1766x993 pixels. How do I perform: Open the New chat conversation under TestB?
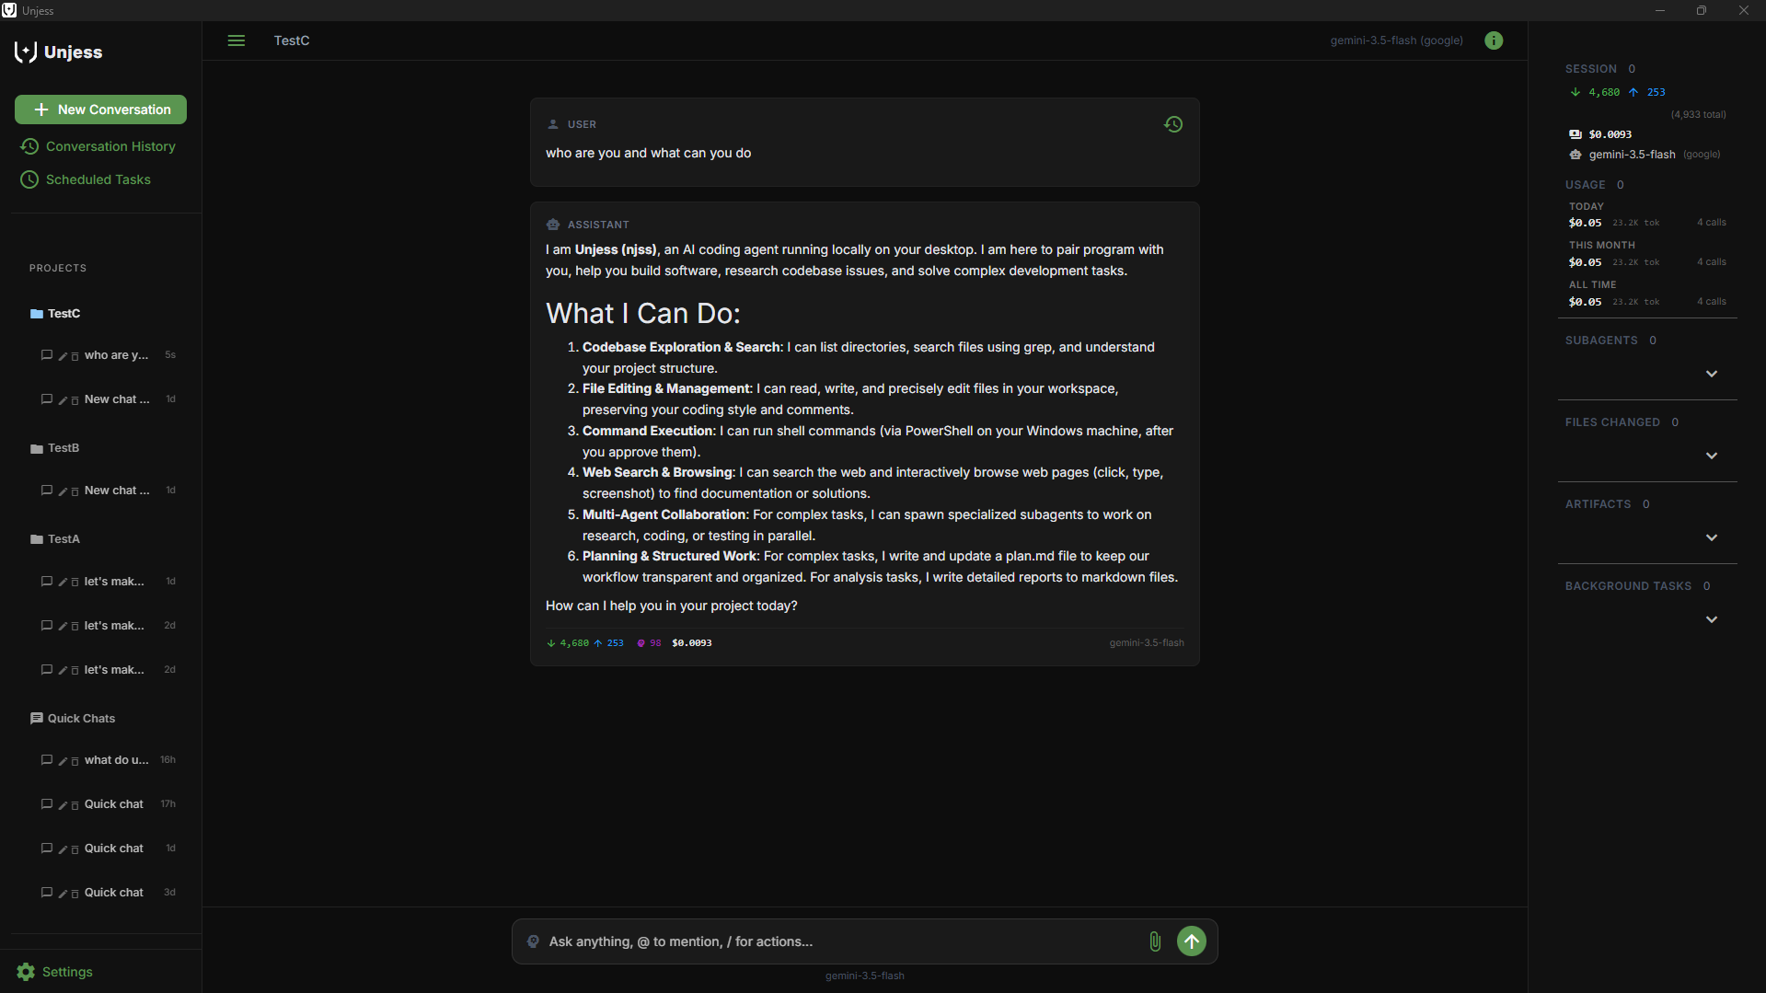117,491
